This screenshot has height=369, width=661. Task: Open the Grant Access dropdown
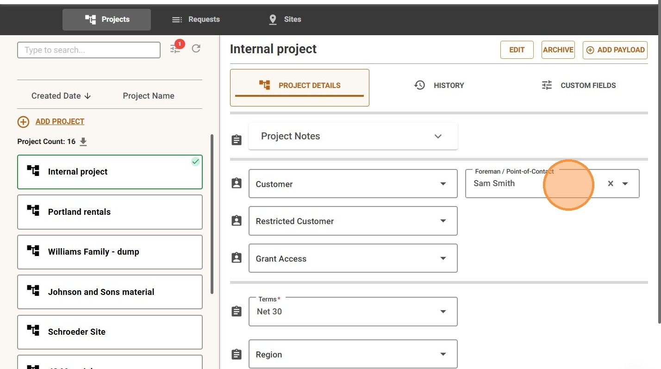click(353, 258)
